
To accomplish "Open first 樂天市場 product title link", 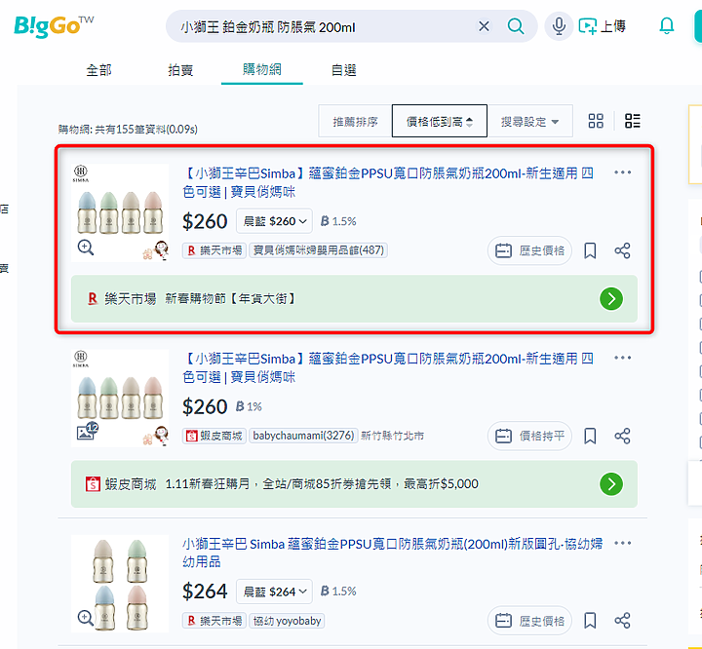I will click(388, 182).
